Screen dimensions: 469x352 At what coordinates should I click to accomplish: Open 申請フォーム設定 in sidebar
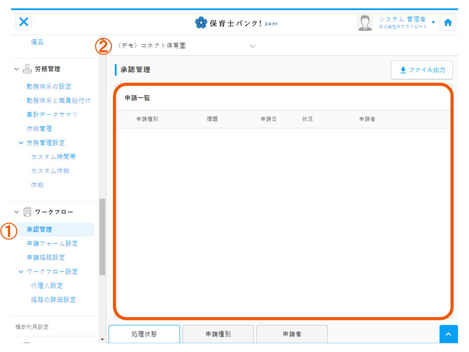coord(52,243)
